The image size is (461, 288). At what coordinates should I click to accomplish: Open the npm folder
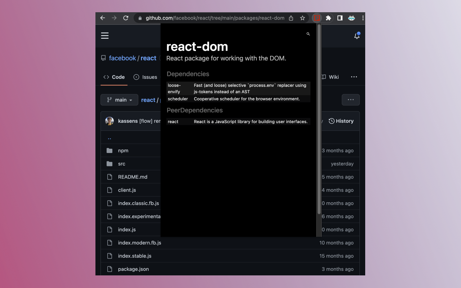(x=123, y=150)
